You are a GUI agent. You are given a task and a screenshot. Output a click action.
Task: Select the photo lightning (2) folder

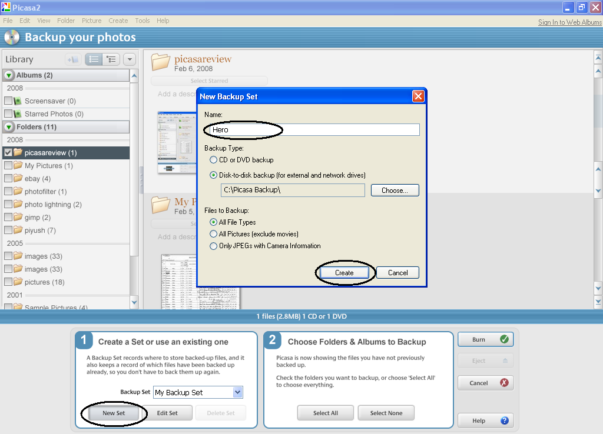pos(66,204)
